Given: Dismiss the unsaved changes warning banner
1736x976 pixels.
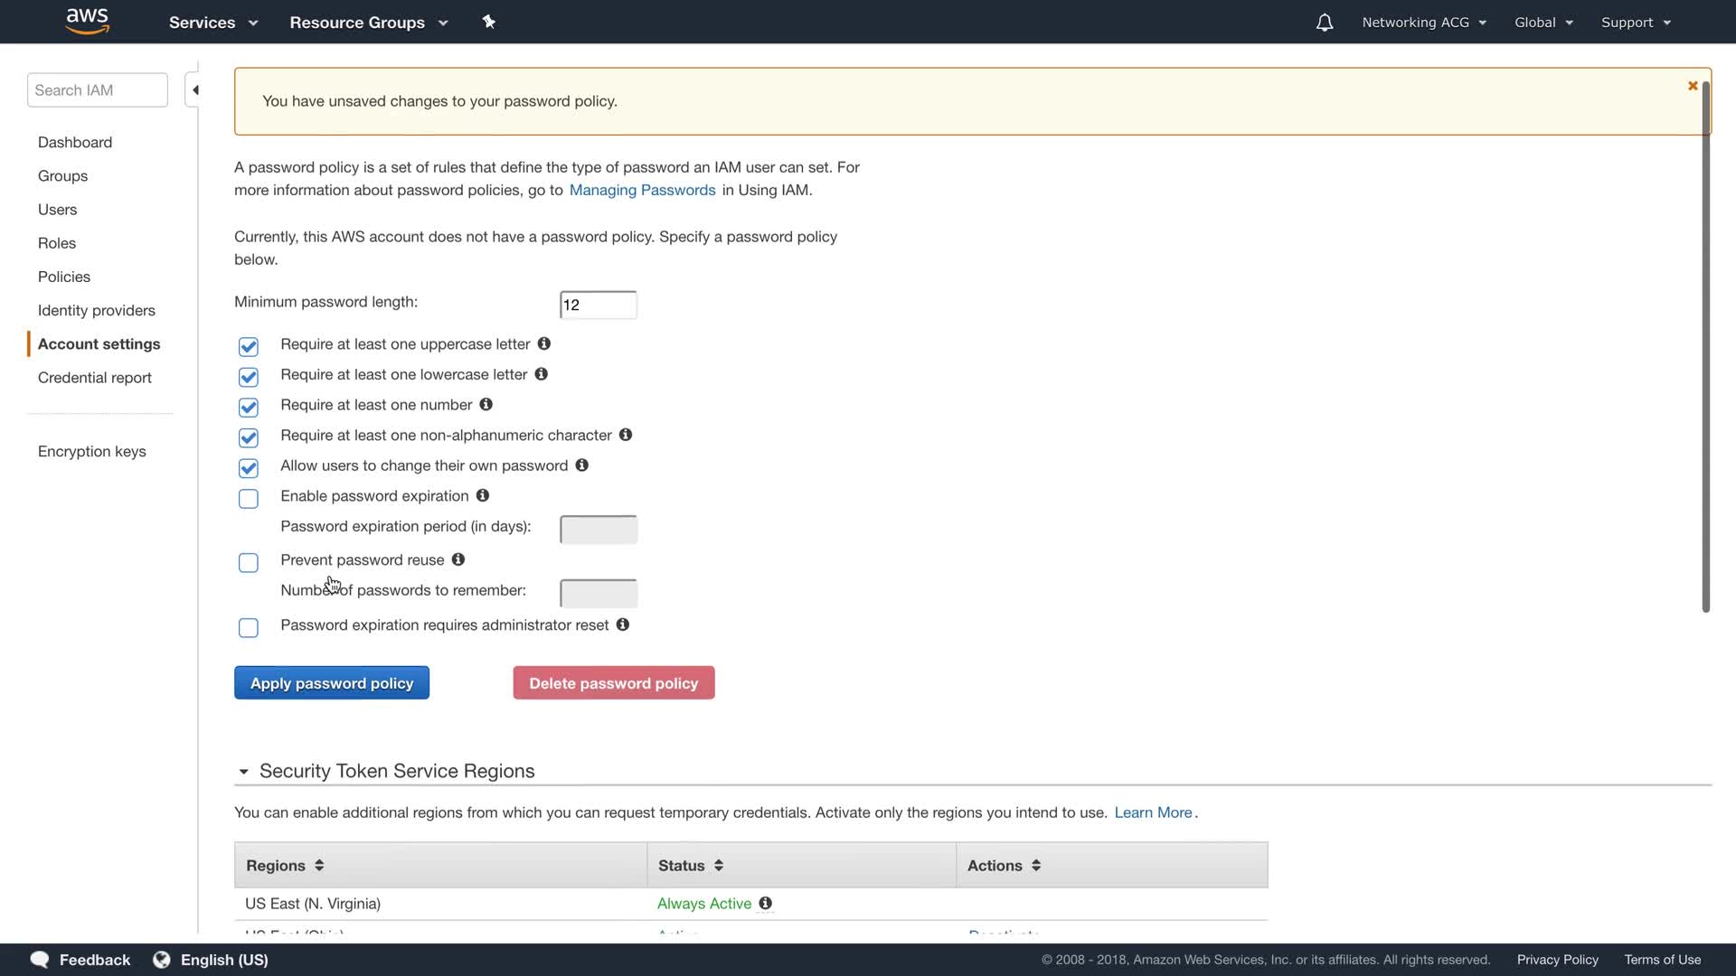Looking at the screenshot, I should click(1693, 86).
